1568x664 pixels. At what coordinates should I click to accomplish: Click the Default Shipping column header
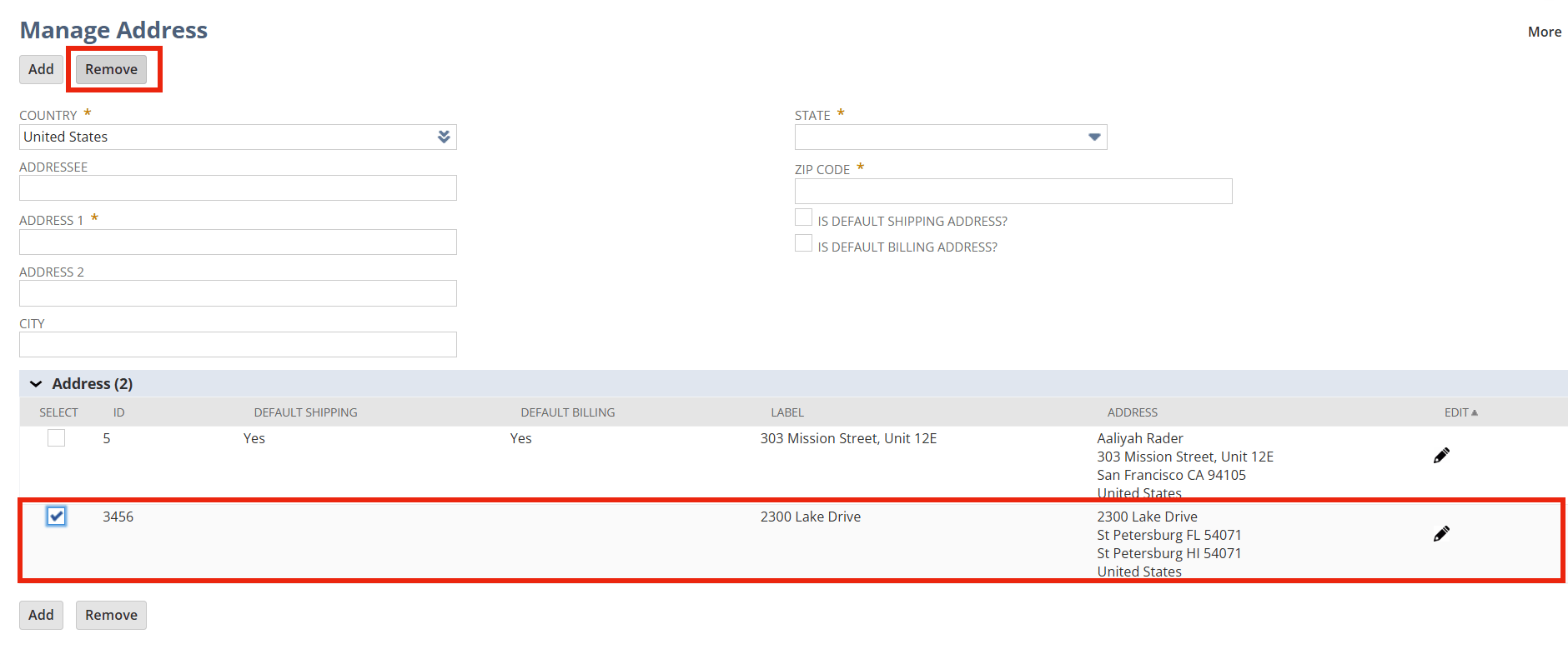305,412
